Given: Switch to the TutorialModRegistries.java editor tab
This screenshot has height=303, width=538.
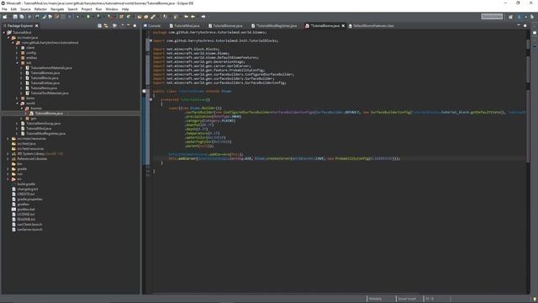Looking at the screenshot, I should pos(274,26).
